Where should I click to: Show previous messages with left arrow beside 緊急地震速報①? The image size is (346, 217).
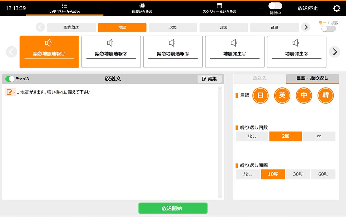click(12, 52)
